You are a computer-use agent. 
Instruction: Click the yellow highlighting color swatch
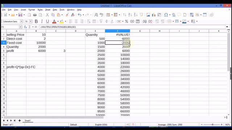(x=62, y=21)
